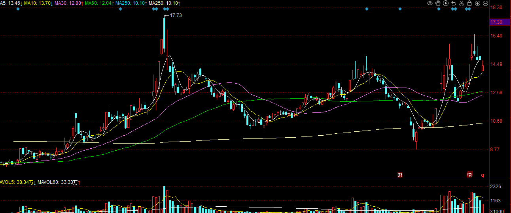The width and height of the screenshot is (511, 213).
Task: Click the red q marker
Action: [x=482, y=175]
